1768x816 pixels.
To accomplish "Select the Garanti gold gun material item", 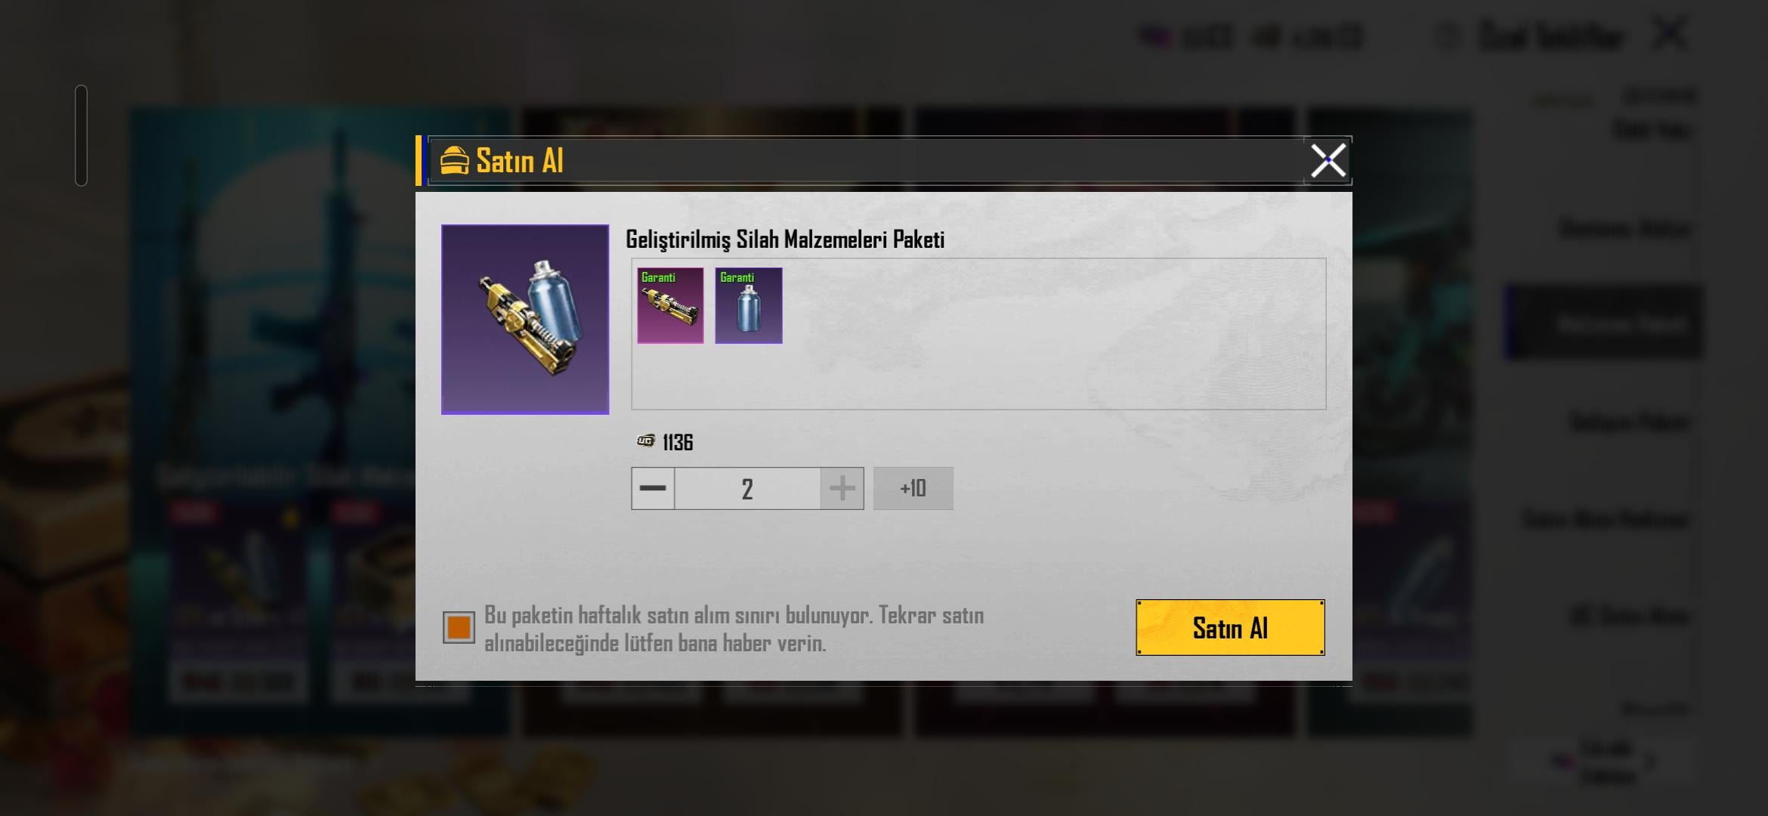I will (670, 305).
